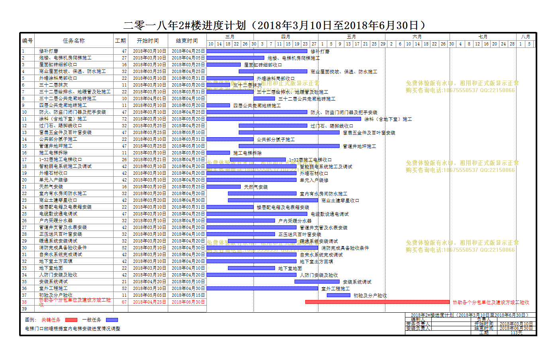
Task: Click the 一般任务 legend label
Action: pyautogui.click(x=92, y=320)
